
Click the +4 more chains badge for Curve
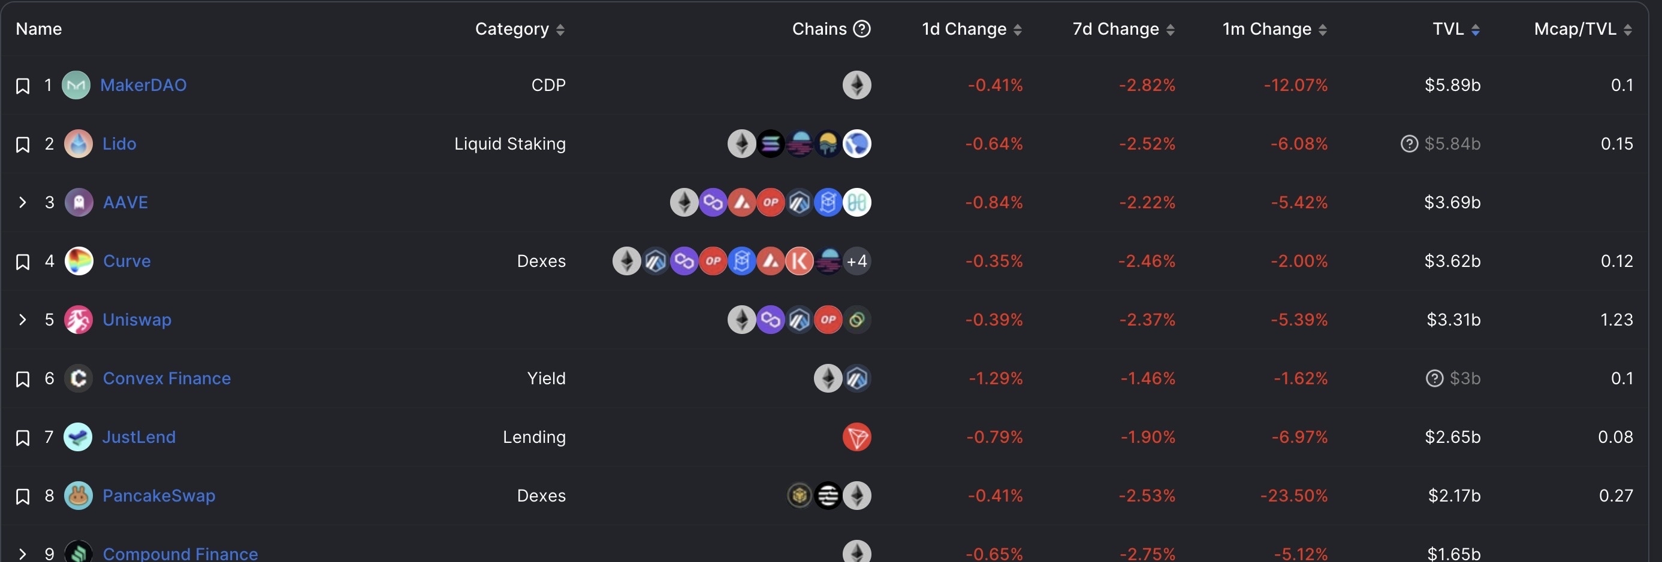(857, 261)
